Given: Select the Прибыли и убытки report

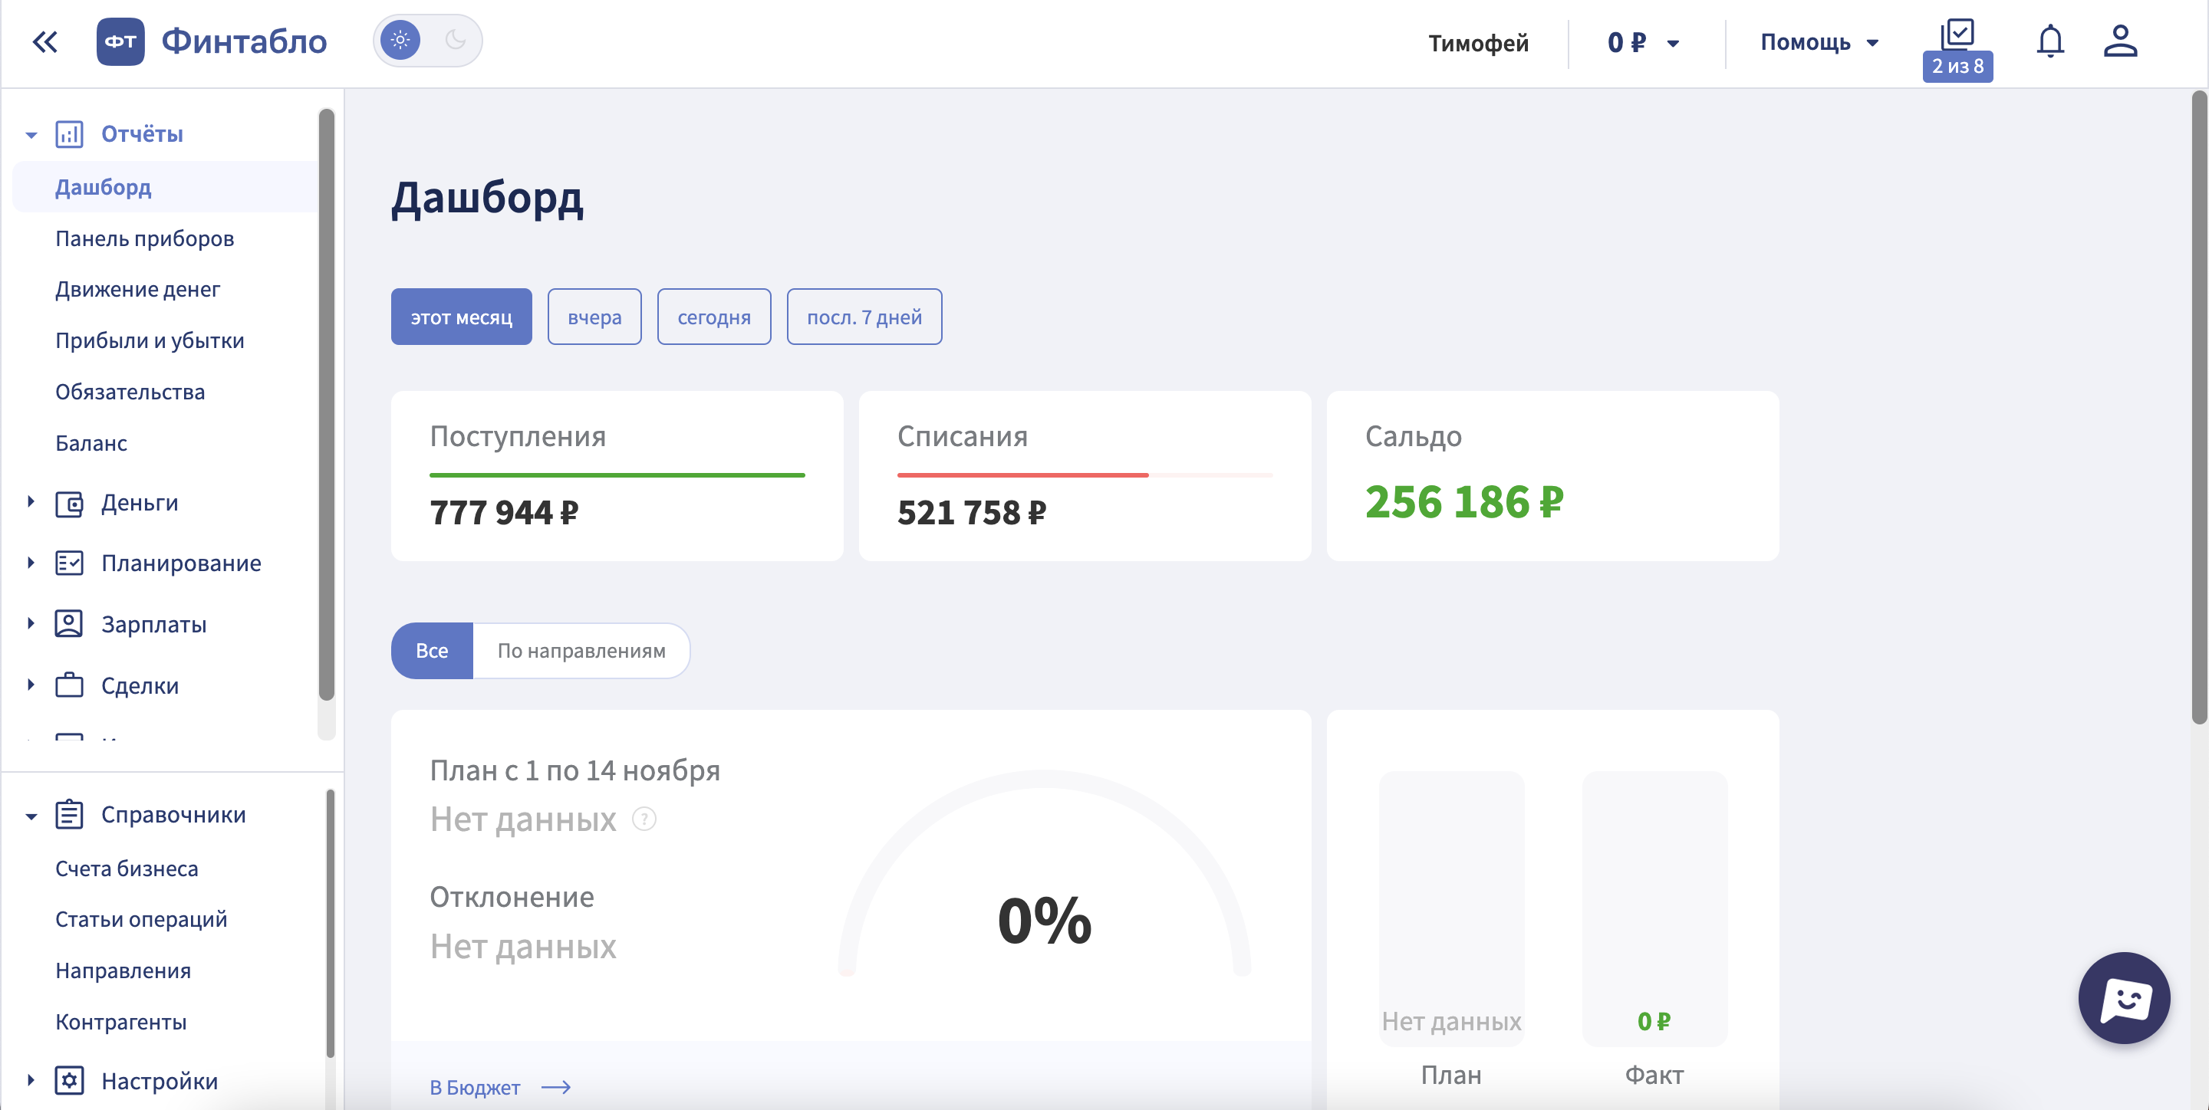Looking at the screenshot, I should click(x=150, y=340).
